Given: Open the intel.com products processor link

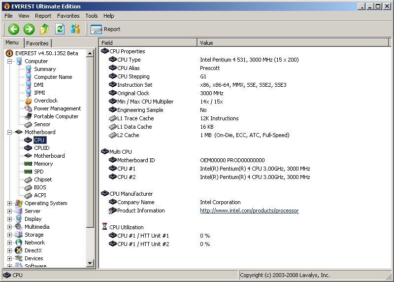Looking at the screenshot, I should click(x=249, y=211).
